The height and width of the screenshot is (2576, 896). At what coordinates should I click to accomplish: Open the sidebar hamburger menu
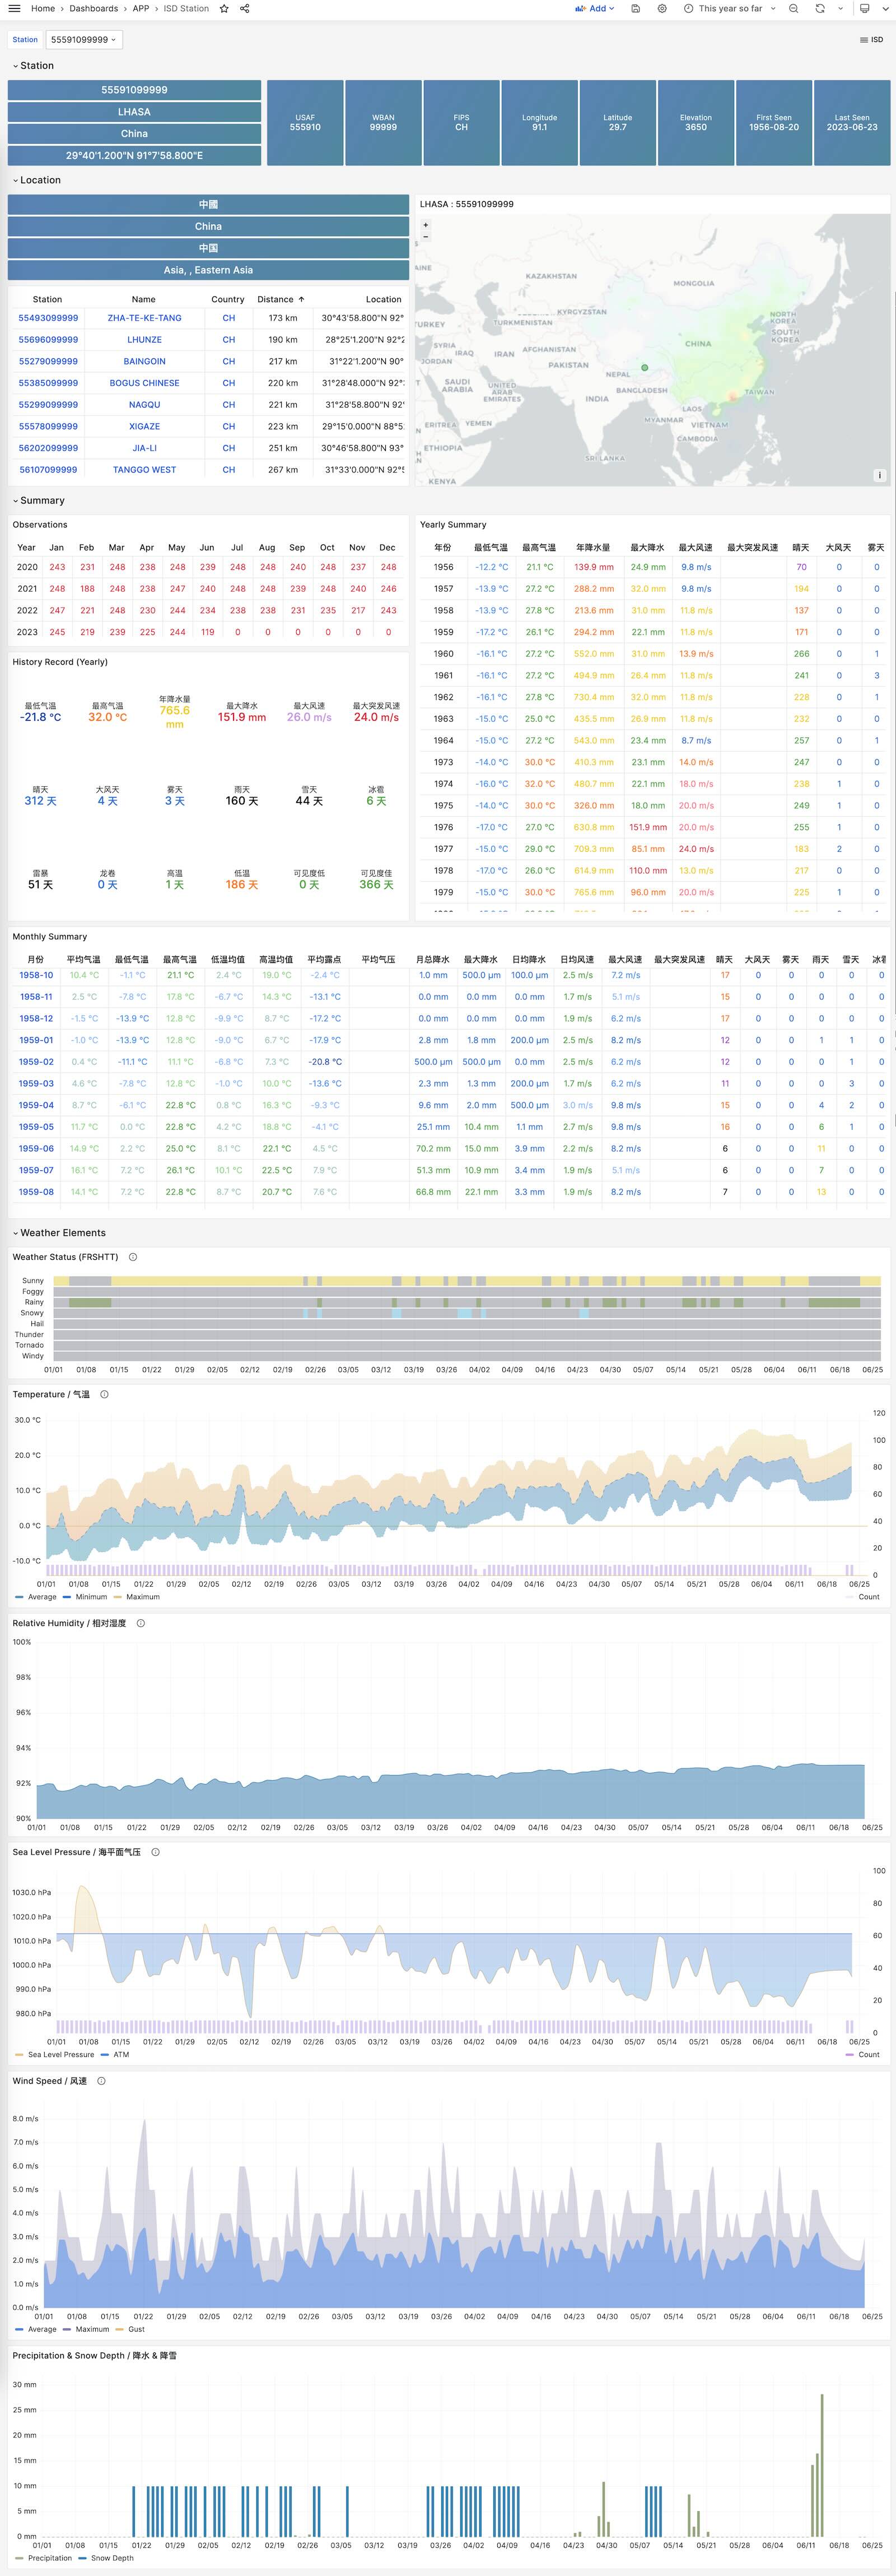tap(14, 8)
